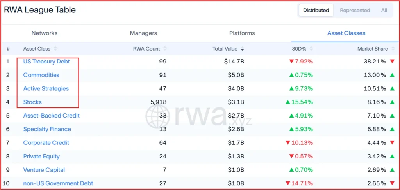Open the Corporate Credit link

tap(46, 142)
